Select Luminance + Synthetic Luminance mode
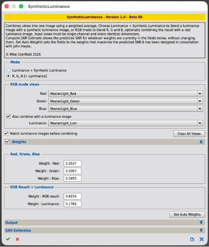 point(8,70)
